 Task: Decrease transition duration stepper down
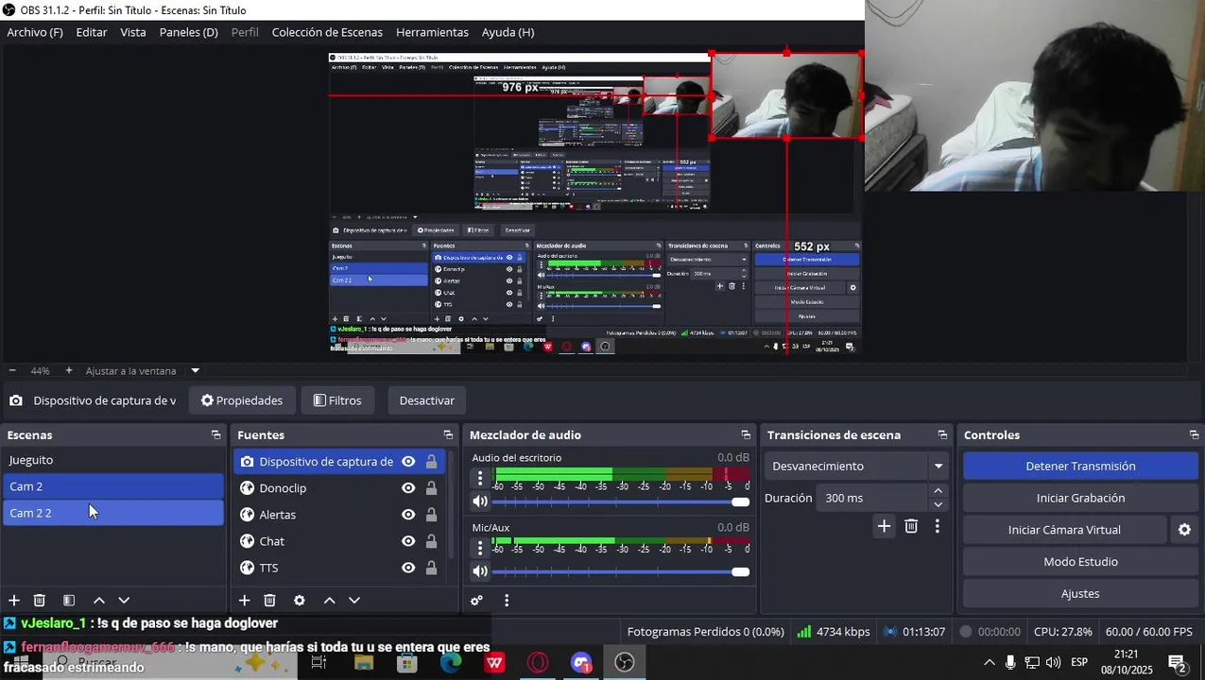938,504
